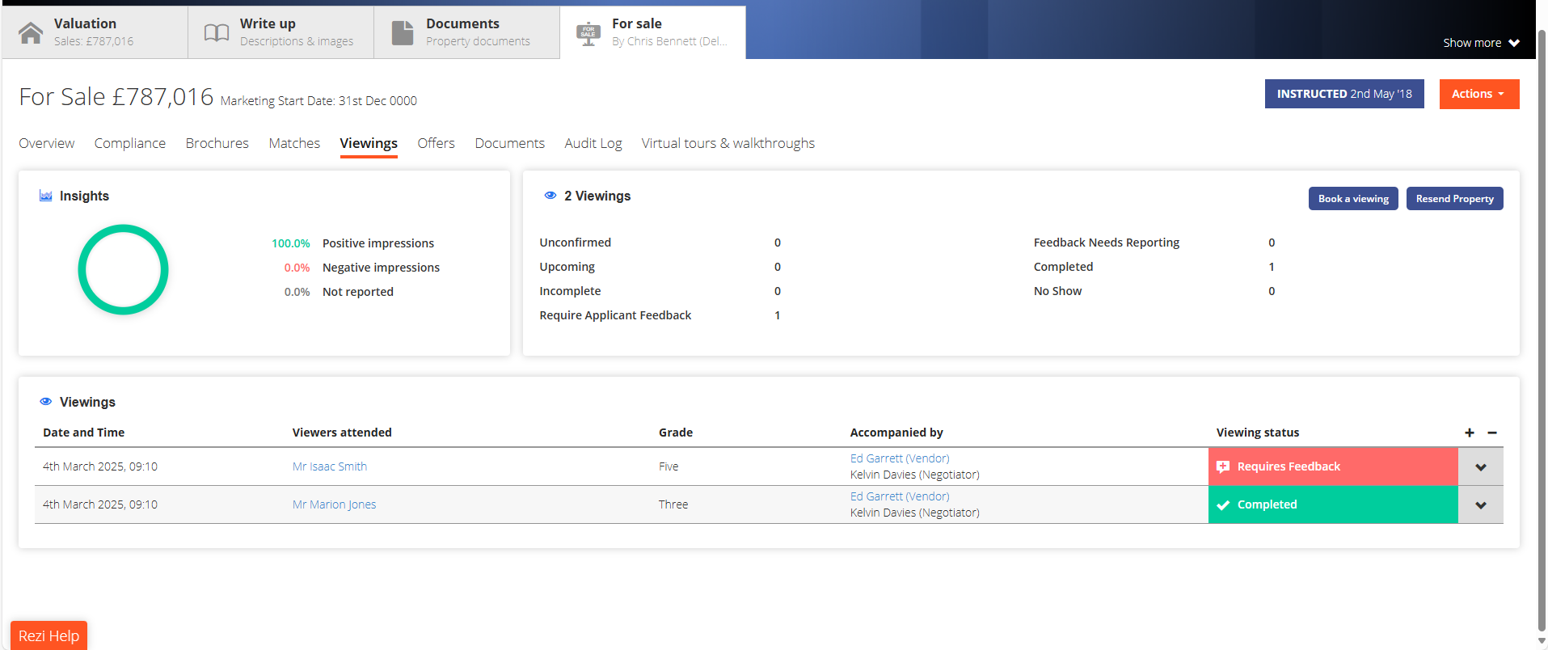Open Rezi Help
This screenshot has width=1548, height=650.
[49, 635]
